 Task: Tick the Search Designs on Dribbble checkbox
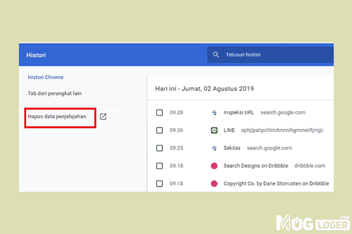tap(160, 166)
